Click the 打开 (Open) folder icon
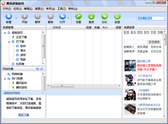The image size is (168, 124). [x=62, y=16]
